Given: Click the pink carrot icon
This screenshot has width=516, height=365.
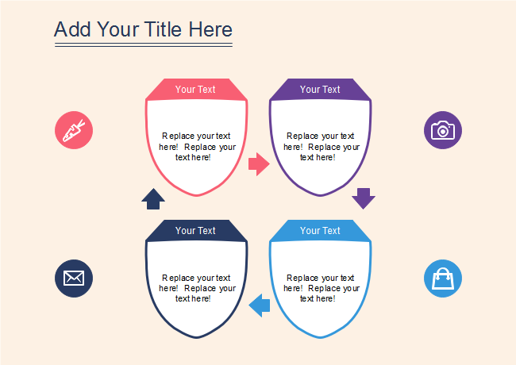Looking at the screenshot, I should [74, 129].
